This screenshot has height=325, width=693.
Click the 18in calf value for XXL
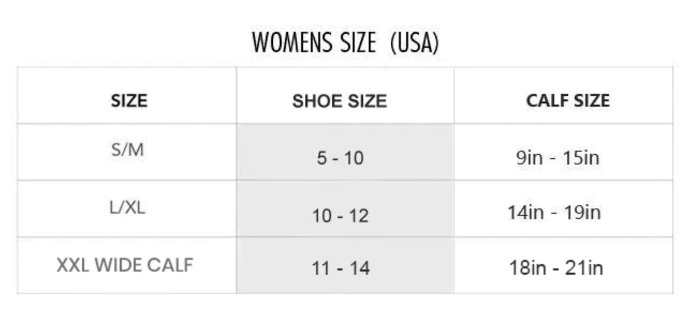(x=528, y=268)
